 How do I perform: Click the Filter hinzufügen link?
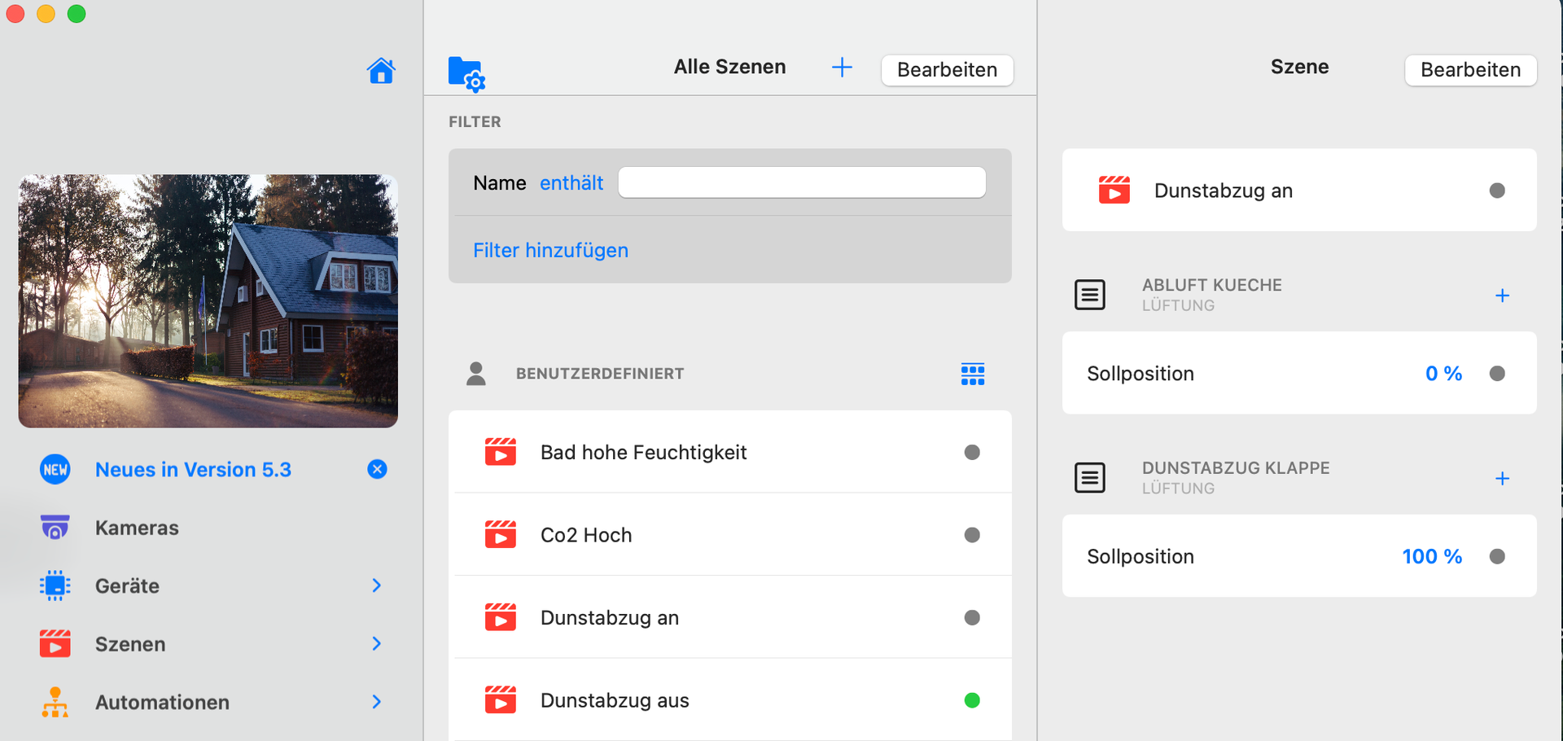pos(551,250)
